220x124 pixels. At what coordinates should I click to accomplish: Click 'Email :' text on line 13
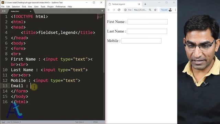pyautogui.click(x=20, y=86)
